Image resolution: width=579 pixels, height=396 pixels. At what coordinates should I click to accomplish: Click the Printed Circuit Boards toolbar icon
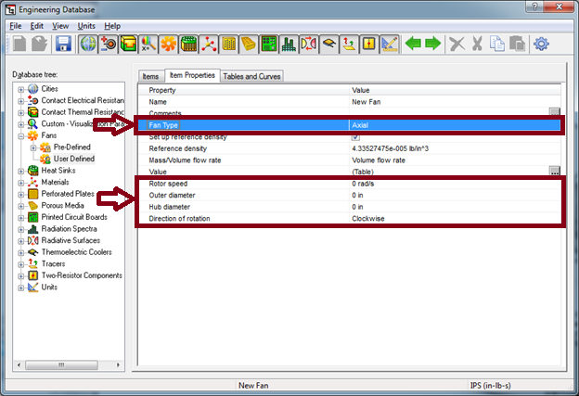point(268,44)
